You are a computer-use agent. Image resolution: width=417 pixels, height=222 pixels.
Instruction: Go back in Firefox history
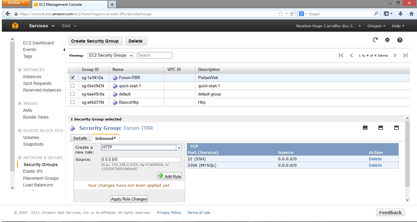point(8,14)
